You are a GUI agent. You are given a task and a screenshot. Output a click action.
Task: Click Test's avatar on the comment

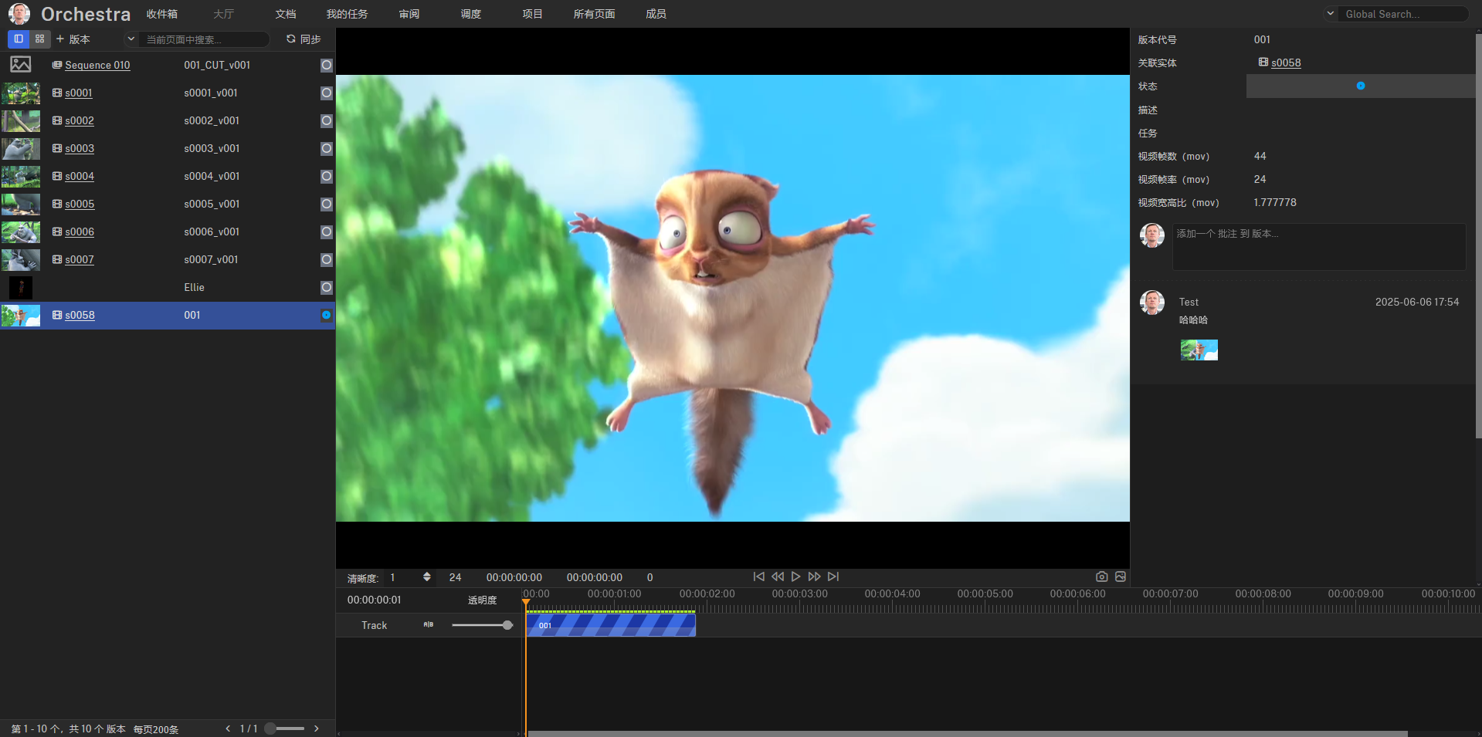tap(1152, 303)
